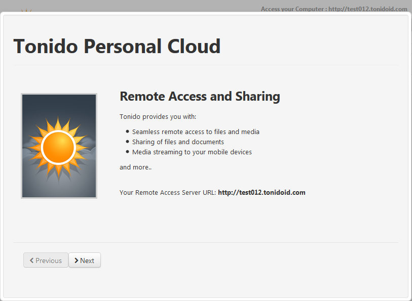The height and width of the screenshot is (301, 412).
Task: Click the Next button
Action: (x=84, y=260)
